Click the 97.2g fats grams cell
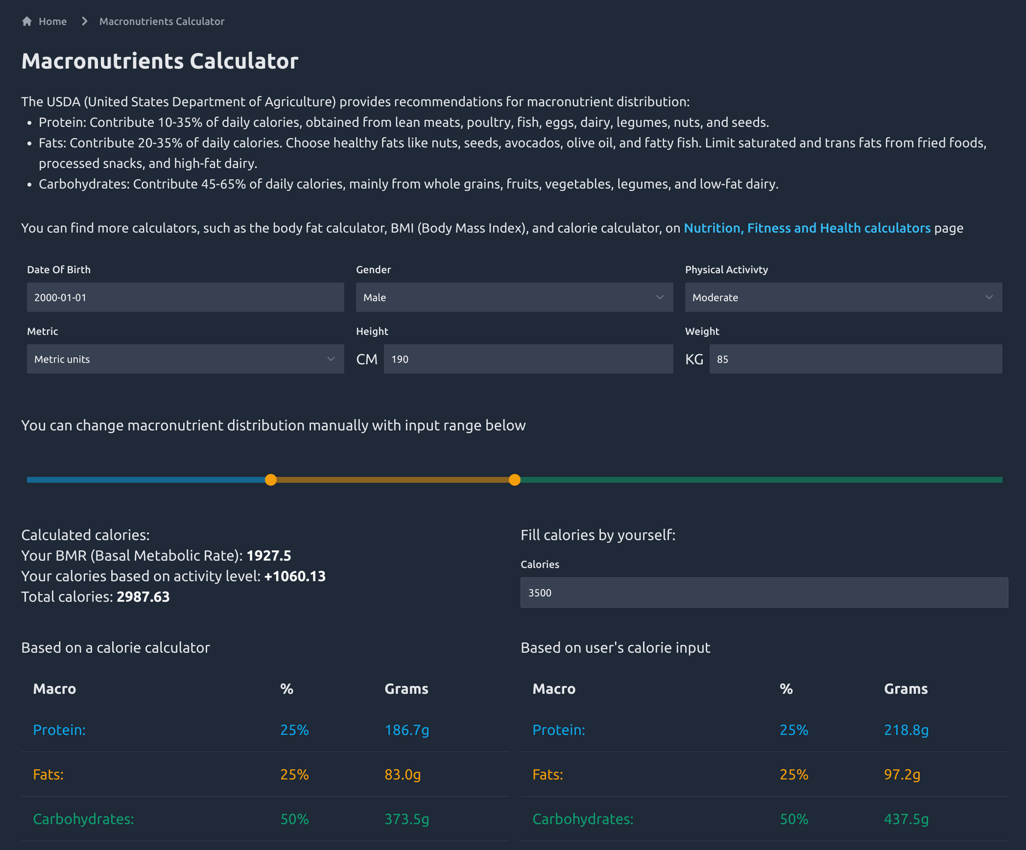Image resolution: width=1026 pixels, height=850 pixels. tap(902, 774)
